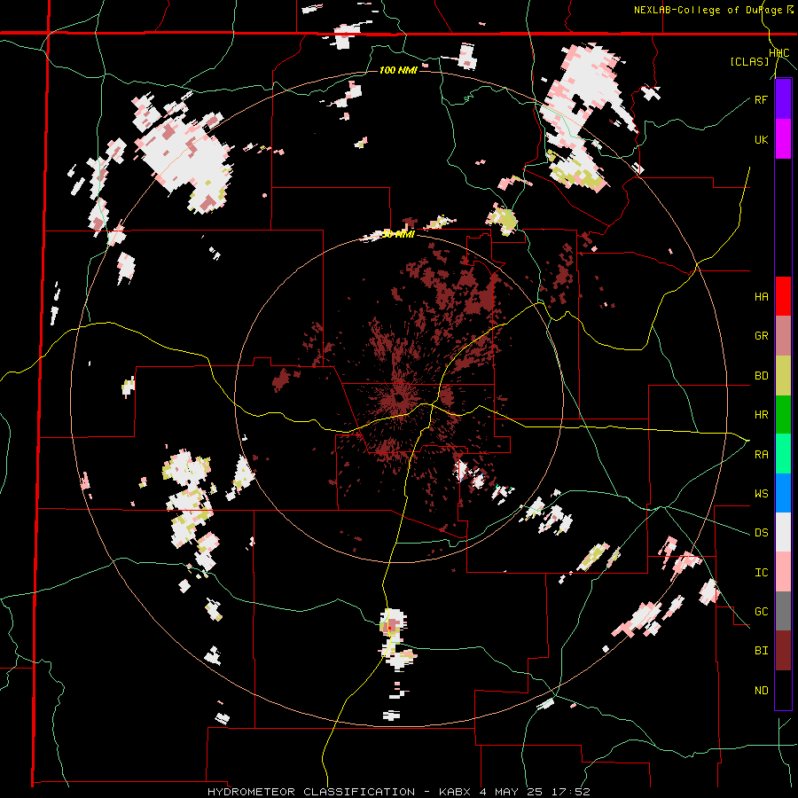Click the RF legend label

tap(761, 99)
